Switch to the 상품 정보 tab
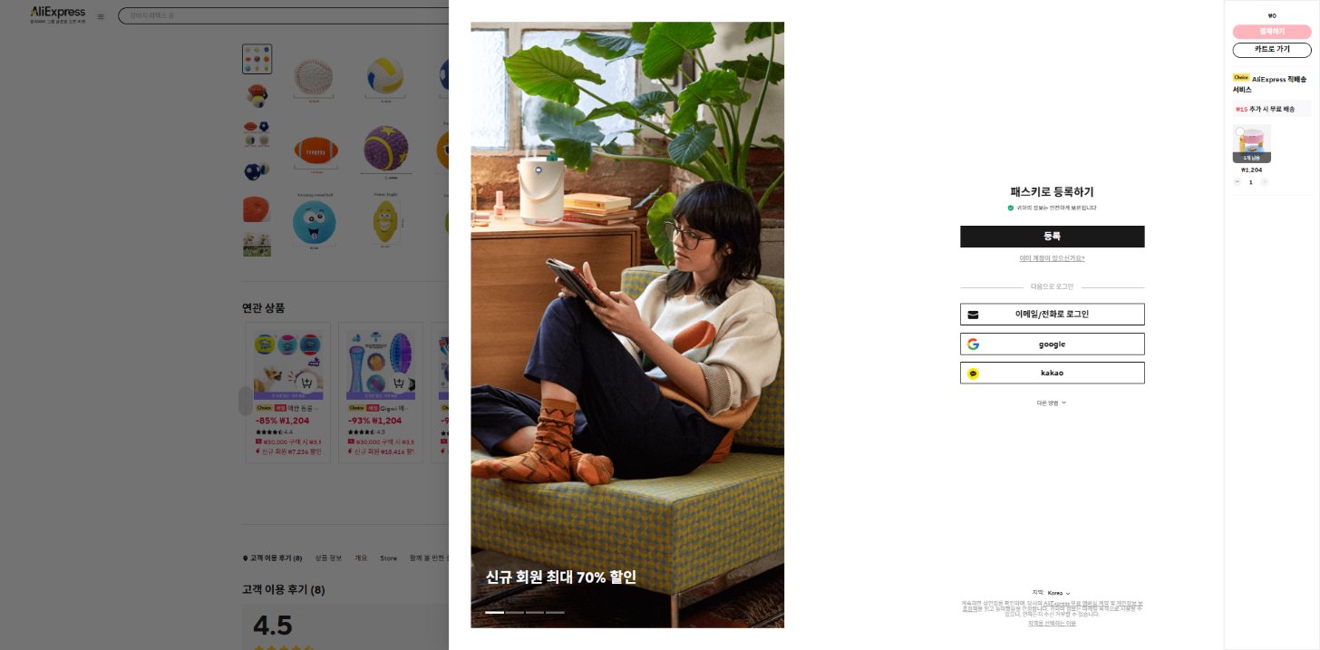 328,558
